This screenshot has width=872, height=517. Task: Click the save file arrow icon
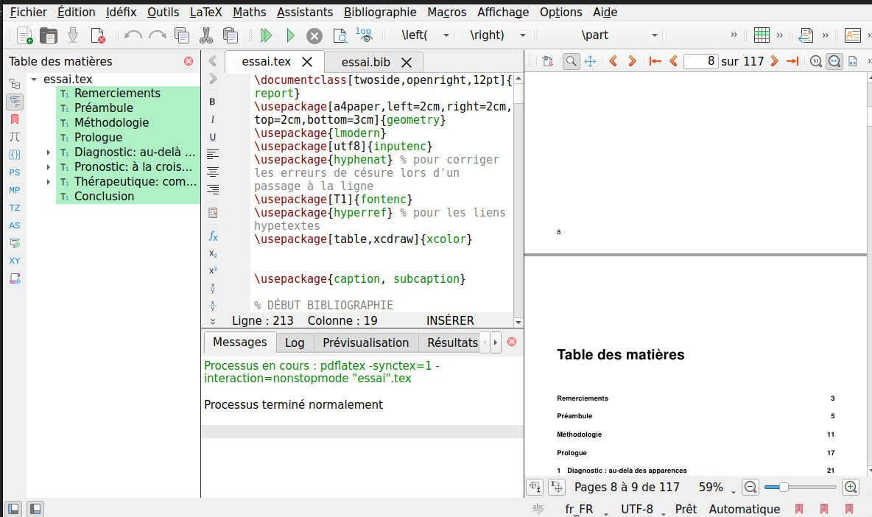73,35
